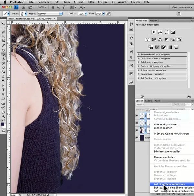Select the Crop tool
This screenshot has width=194, height=196.
pyautogui.click(x=3, y=41)
